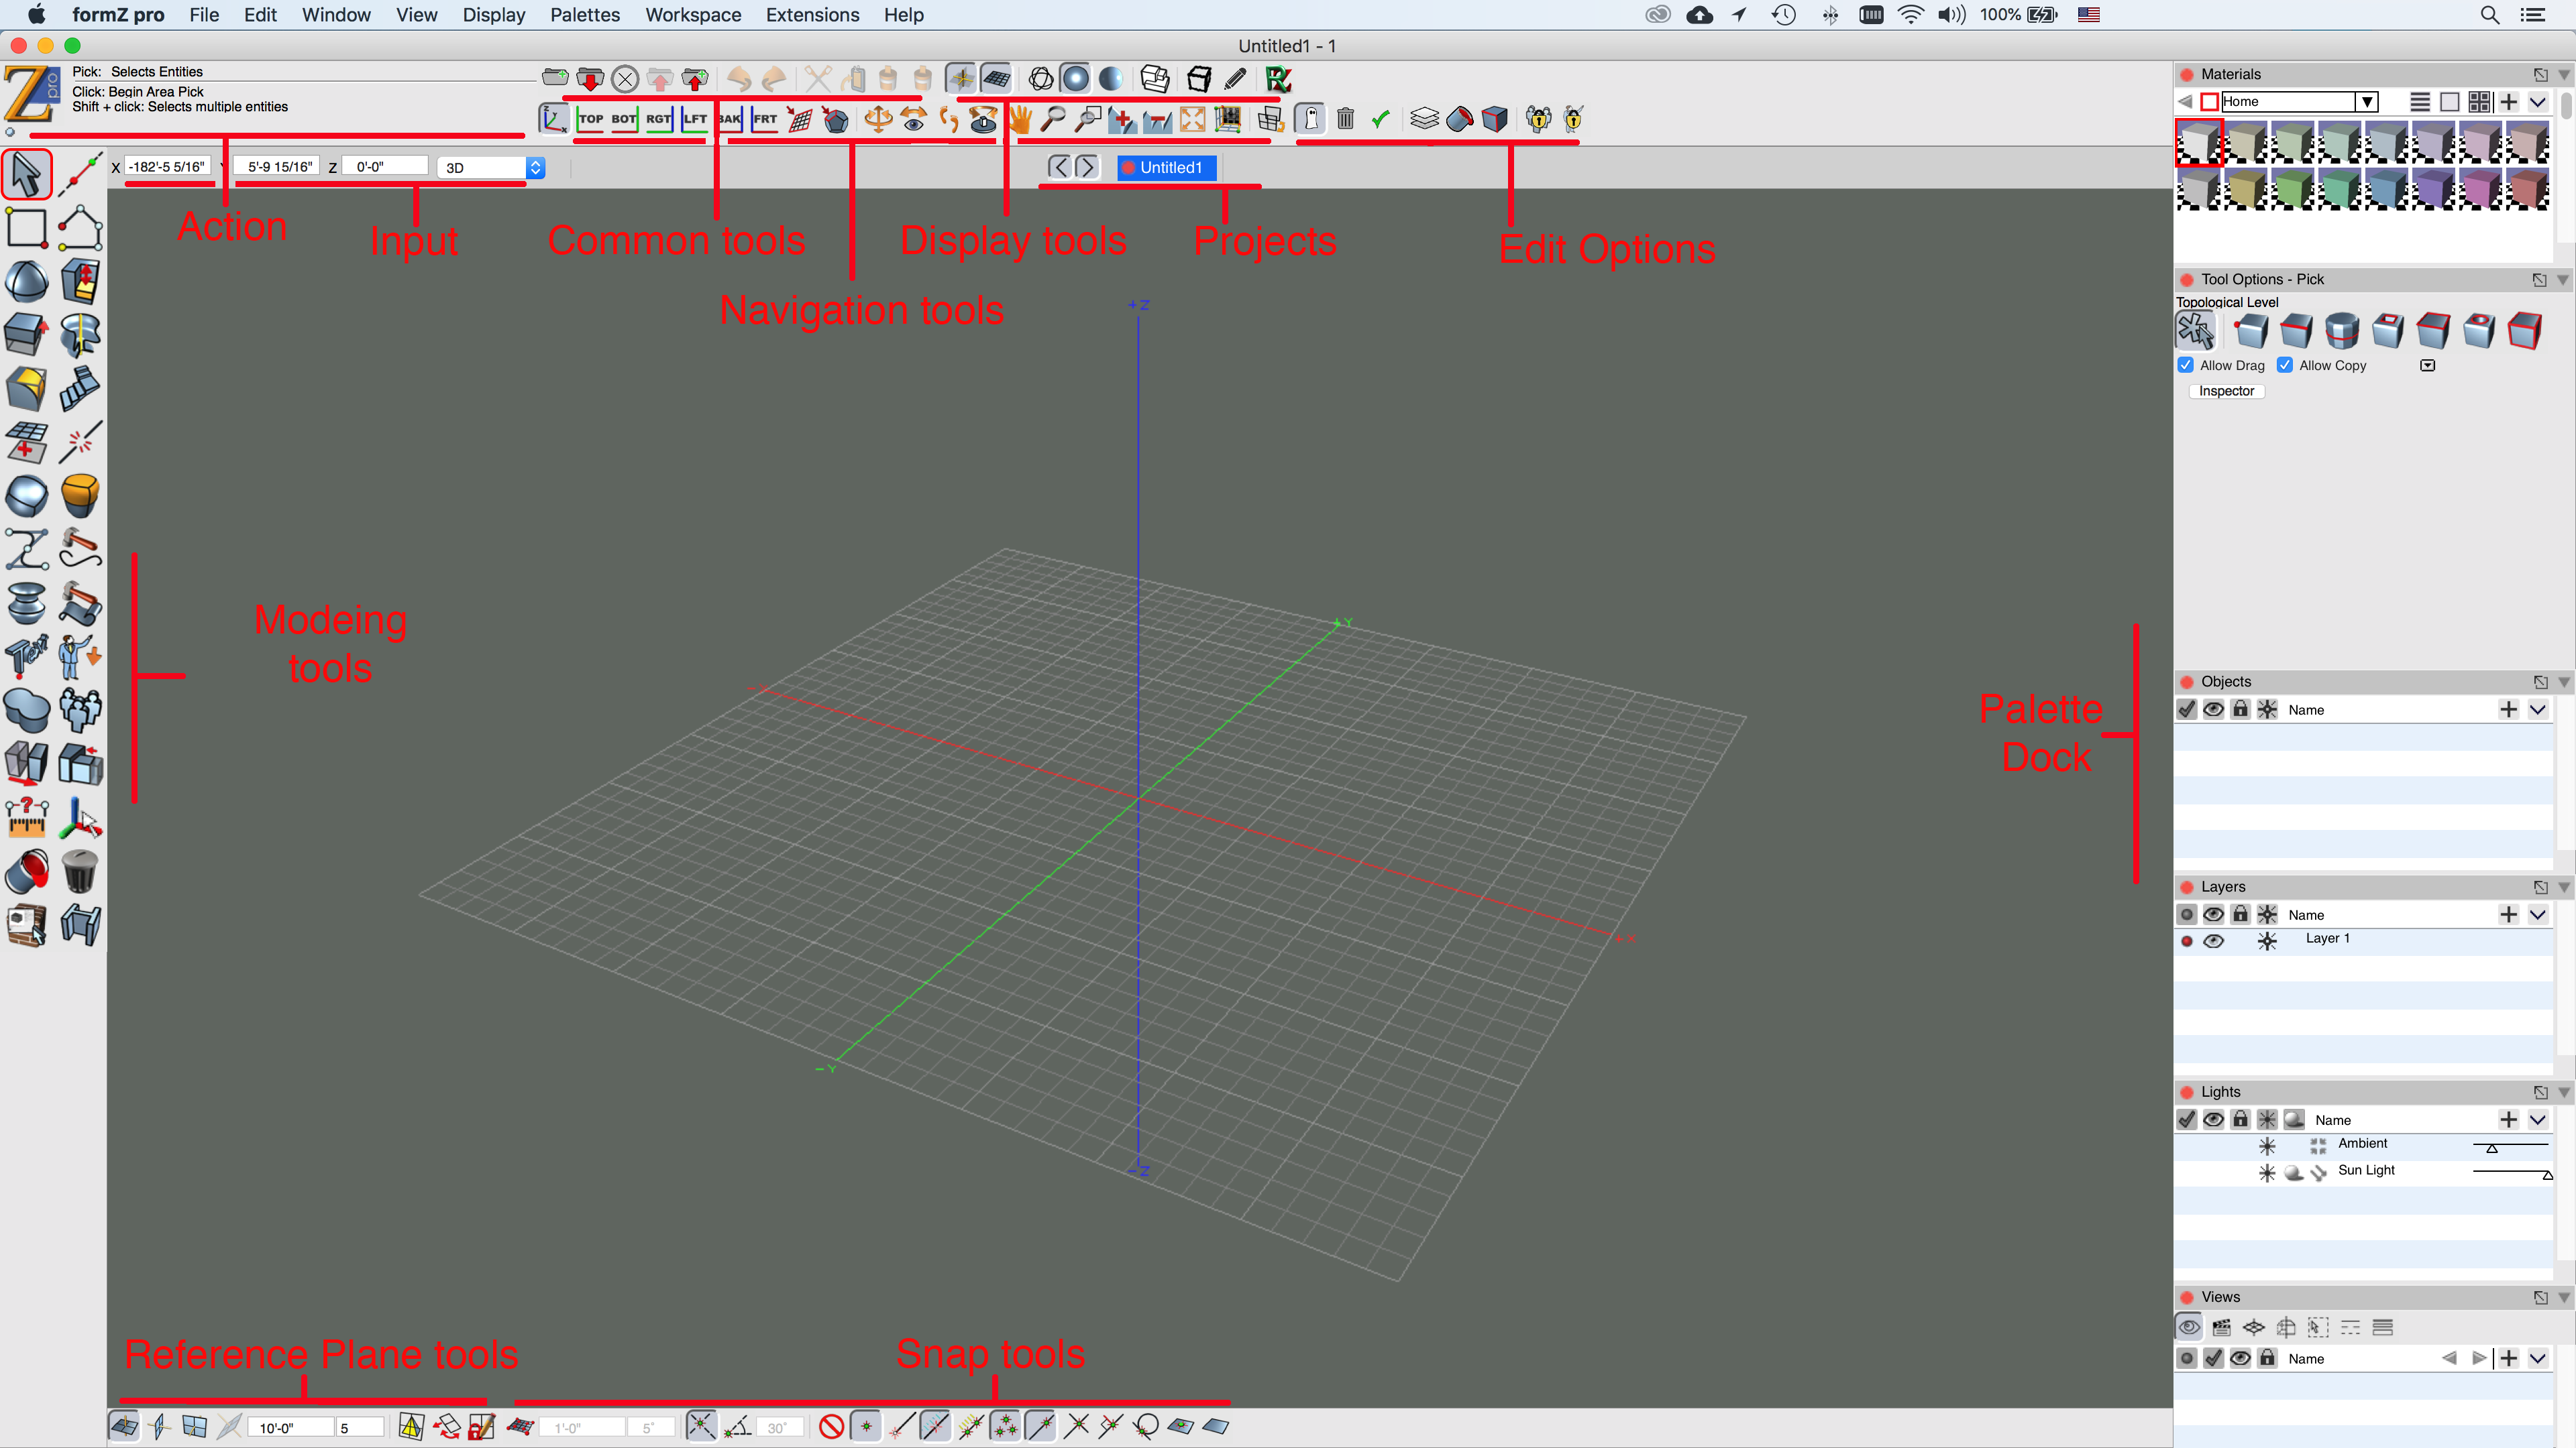Collapse the Lights palette triangle
The width and height of the screenshot is (2576, 1448).
coord(2564,1092)
